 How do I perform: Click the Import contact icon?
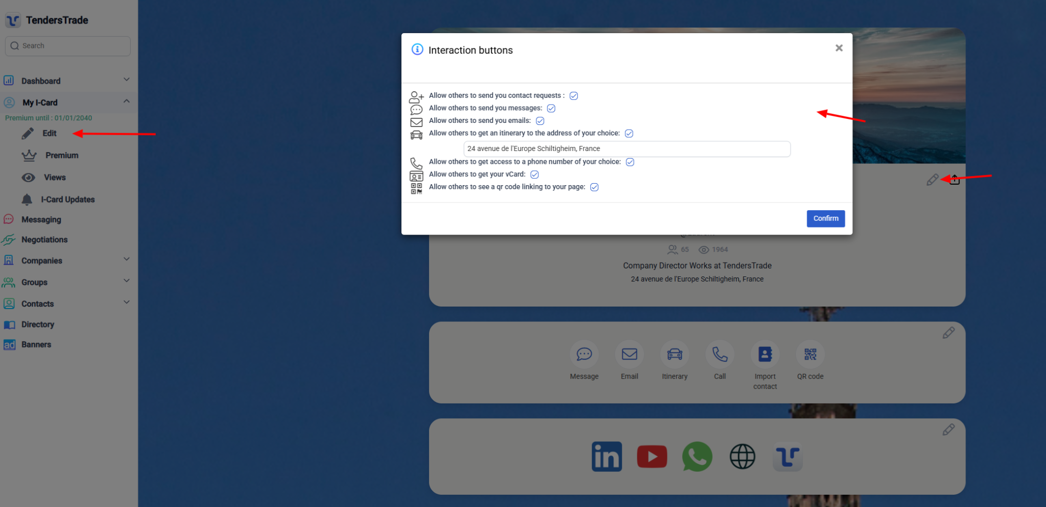click(765, 354)
